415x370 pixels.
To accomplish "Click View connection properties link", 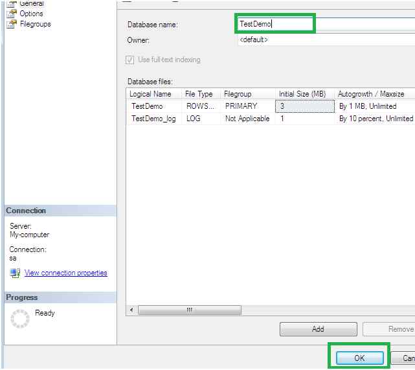I will (x=66, y=273).
